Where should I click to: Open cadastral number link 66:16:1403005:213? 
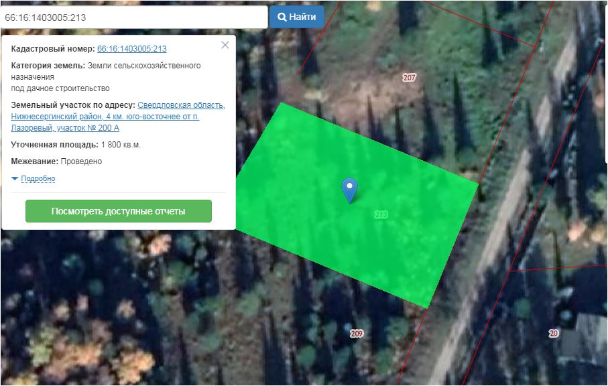click(132, 49)
